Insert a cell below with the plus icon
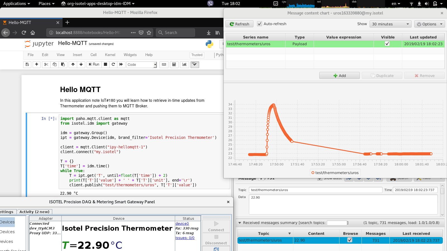This screenshot has width=447, height=251. pyautogui.click(x=37, y=64)
